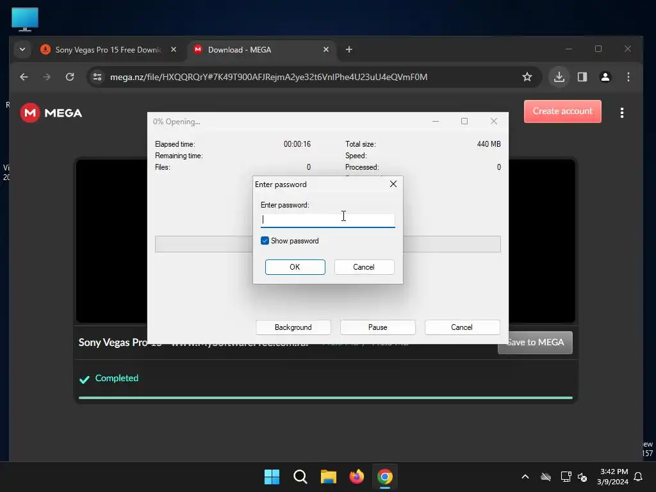The image size is (656, 492).
Task: Close the Download - MEGA tab
Action: pos(326,49)
